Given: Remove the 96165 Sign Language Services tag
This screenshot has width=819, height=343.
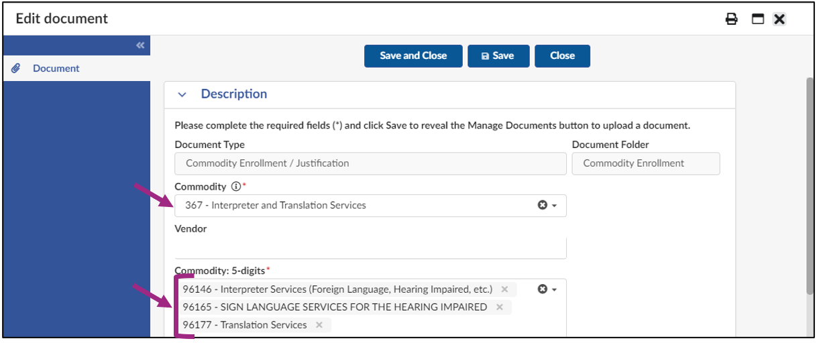Looking at the screenshot, I should [499, 307].
